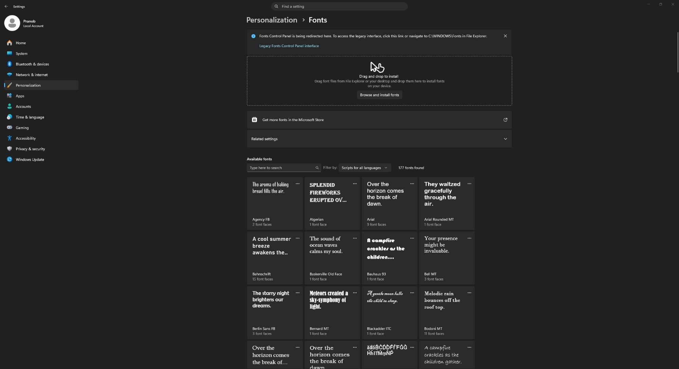Open the Blackadder ITC font card
The height and width of the screenshot is (369, 679).
[x=389, y=313]
